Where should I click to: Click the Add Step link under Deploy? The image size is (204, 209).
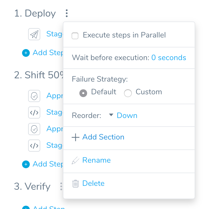click(48, 53)
